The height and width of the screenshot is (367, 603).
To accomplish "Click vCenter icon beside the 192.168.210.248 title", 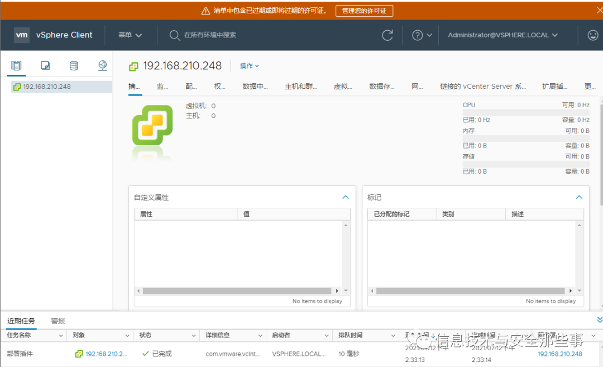I will click(x=133, y=66).
